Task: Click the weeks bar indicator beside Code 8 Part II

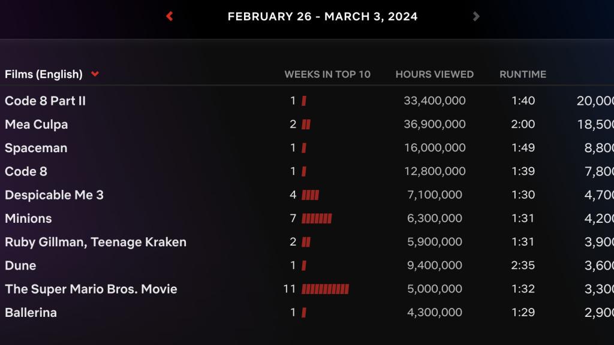Action: pos(303,101)
